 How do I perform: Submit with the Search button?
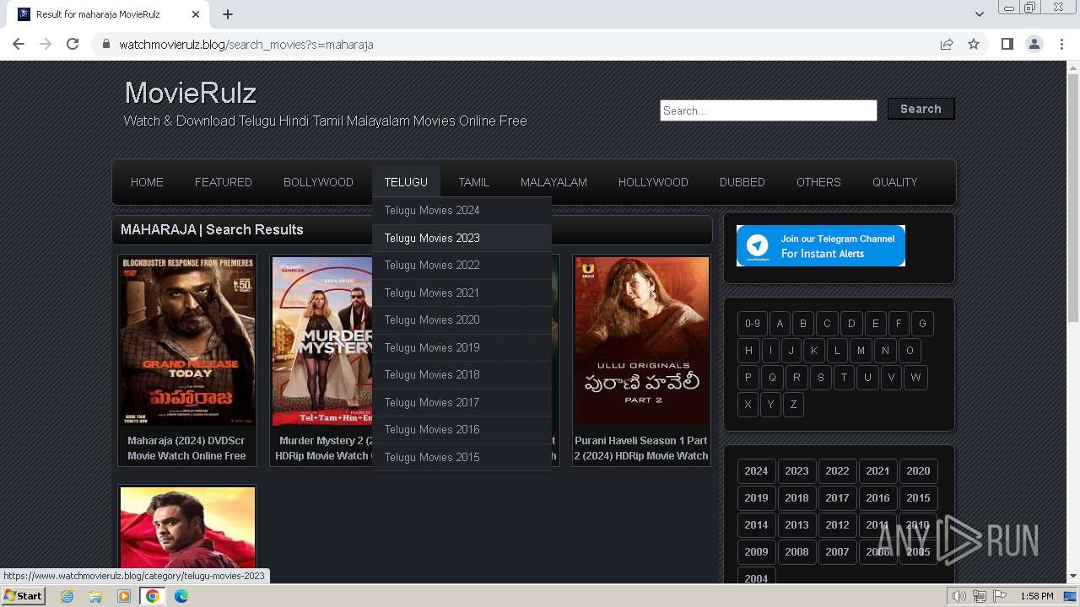921,109
